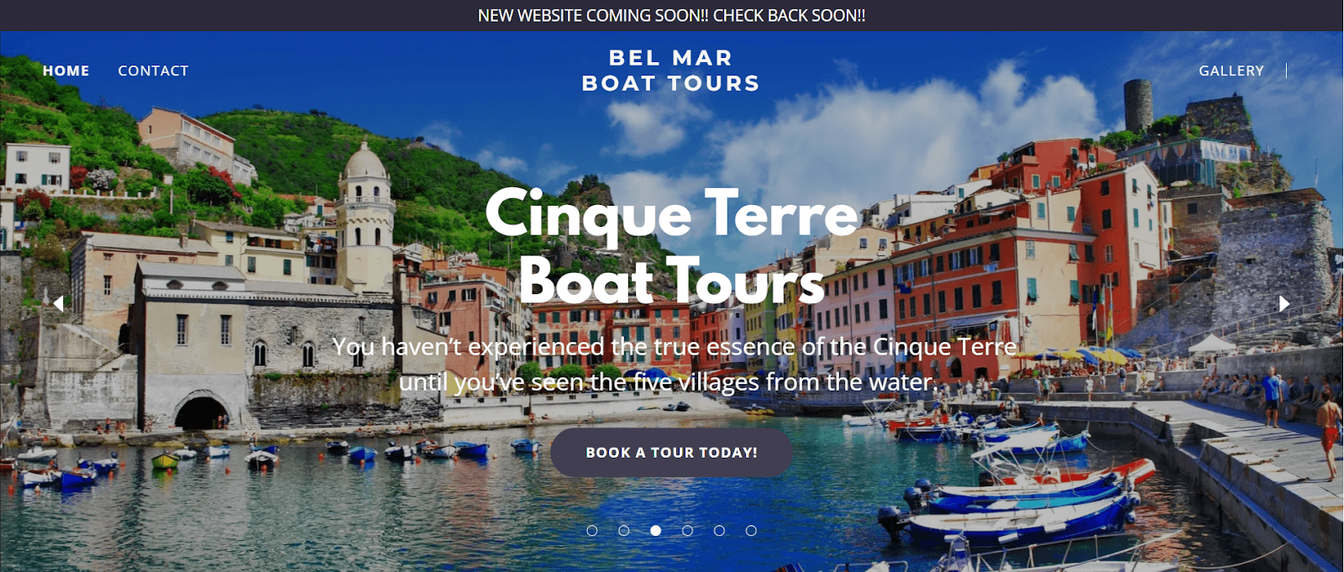
Task: Open the HOME navigation item
Action: click(66, 71)
